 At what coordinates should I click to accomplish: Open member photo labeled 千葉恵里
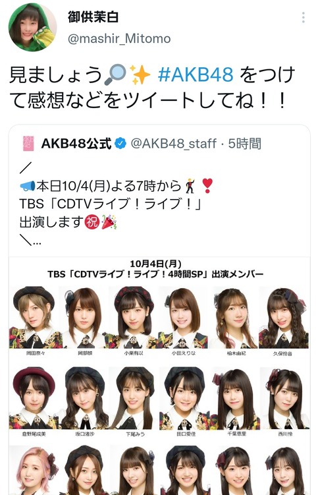[236, 397]
